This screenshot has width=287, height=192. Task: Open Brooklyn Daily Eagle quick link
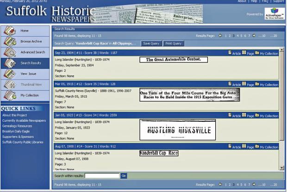pyautogui.click(x=16, y=131)
